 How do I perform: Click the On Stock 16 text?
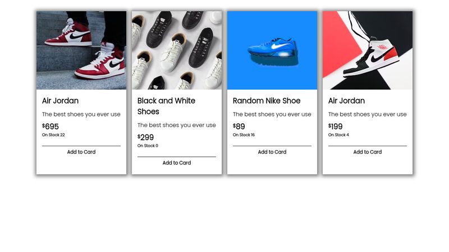tap(244, 135)
